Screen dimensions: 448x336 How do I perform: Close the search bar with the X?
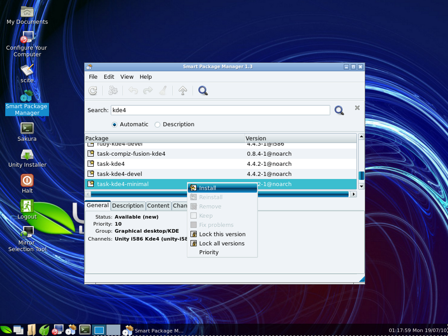click(x=357, y=108)
